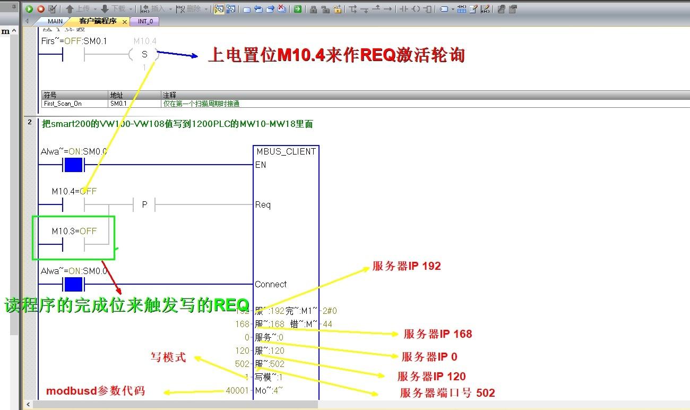The image size is (690, 410).
Task: Close the 客户端程序 tab
Action: 125,22
